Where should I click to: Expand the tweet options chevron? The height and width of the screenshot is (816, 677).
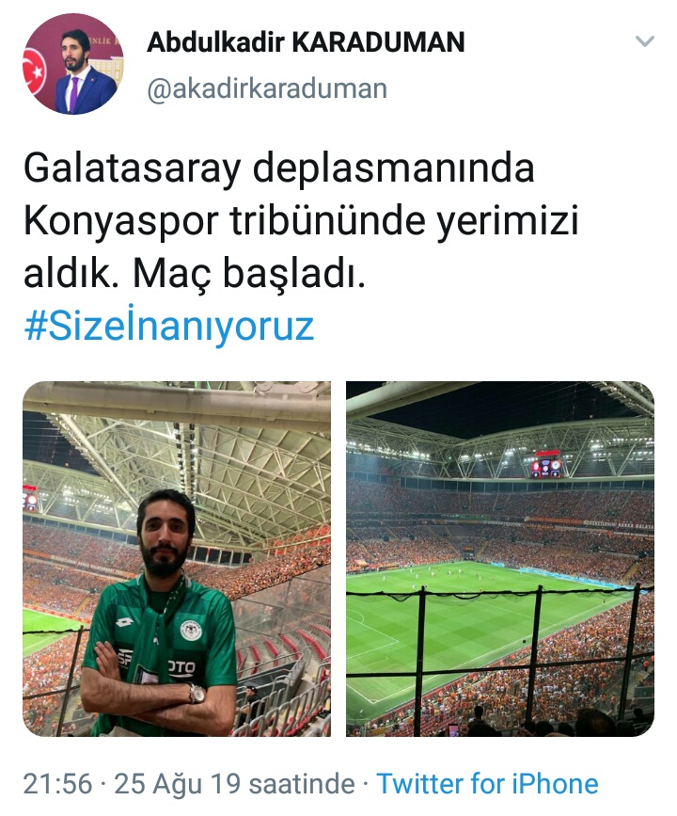click(645, 41)
